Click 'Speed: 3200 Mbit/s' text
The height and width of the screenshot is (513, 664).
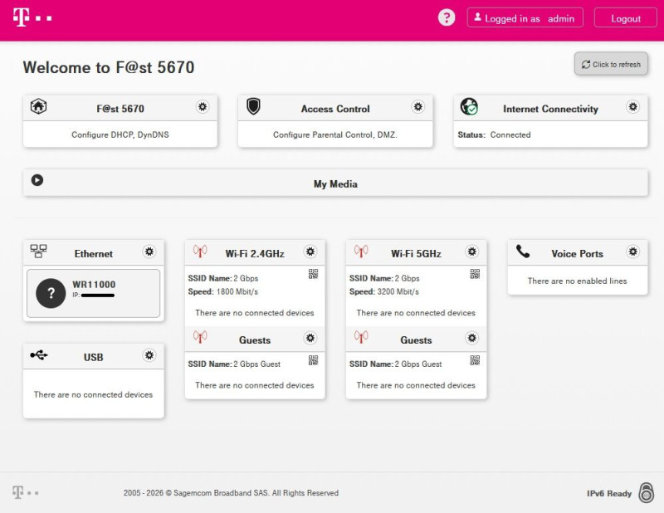[383, 291]
